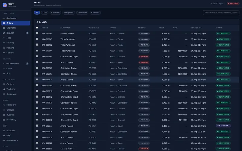Screen dimensions: 242x151
Task: Show Completed orders filter
Action: pyautogui.click(x=82, y=13)
